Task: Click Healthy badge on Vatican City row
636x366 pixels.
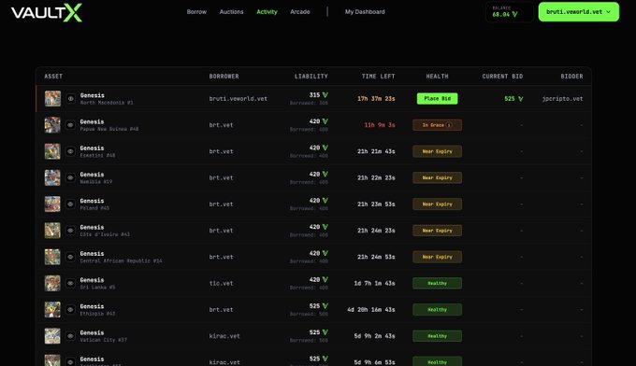Action: (x=438, y=336)
